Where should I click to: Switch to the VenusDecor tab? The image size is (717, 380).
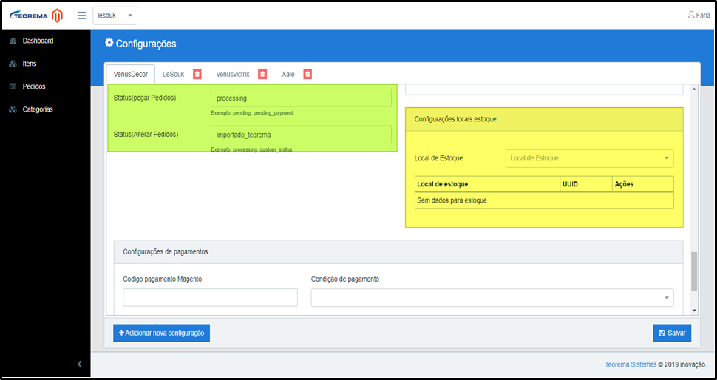tap(131, 74)
